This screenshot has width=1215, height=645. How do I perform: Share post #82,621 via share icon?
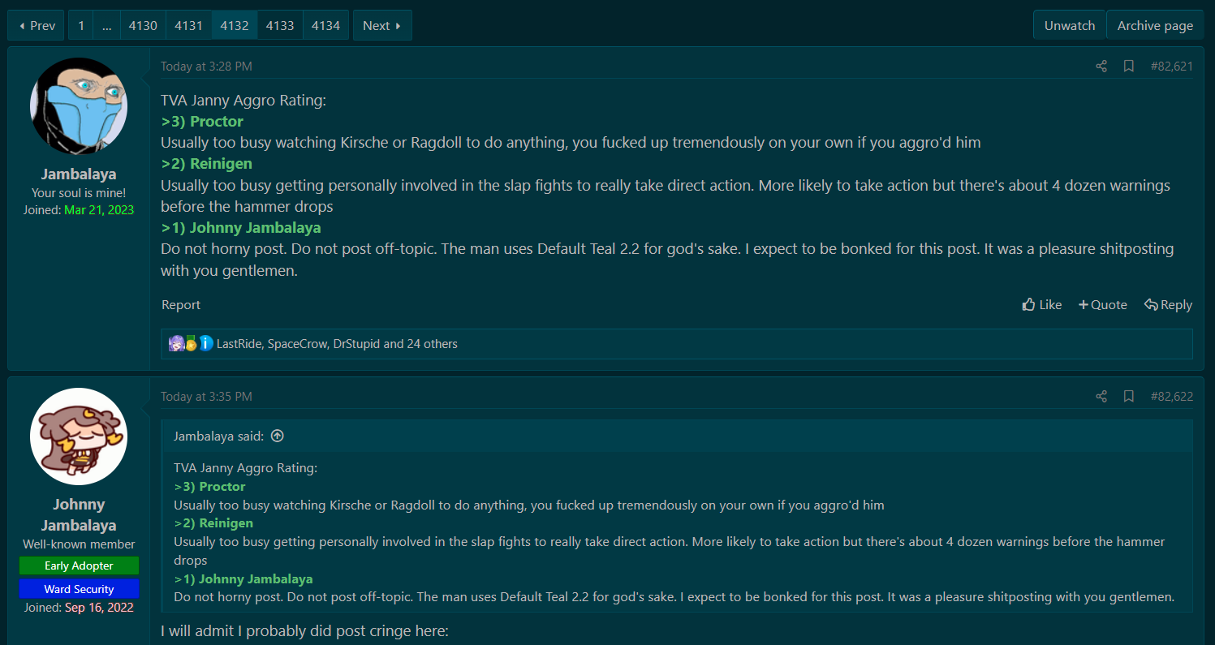(x=1101, y=67)
